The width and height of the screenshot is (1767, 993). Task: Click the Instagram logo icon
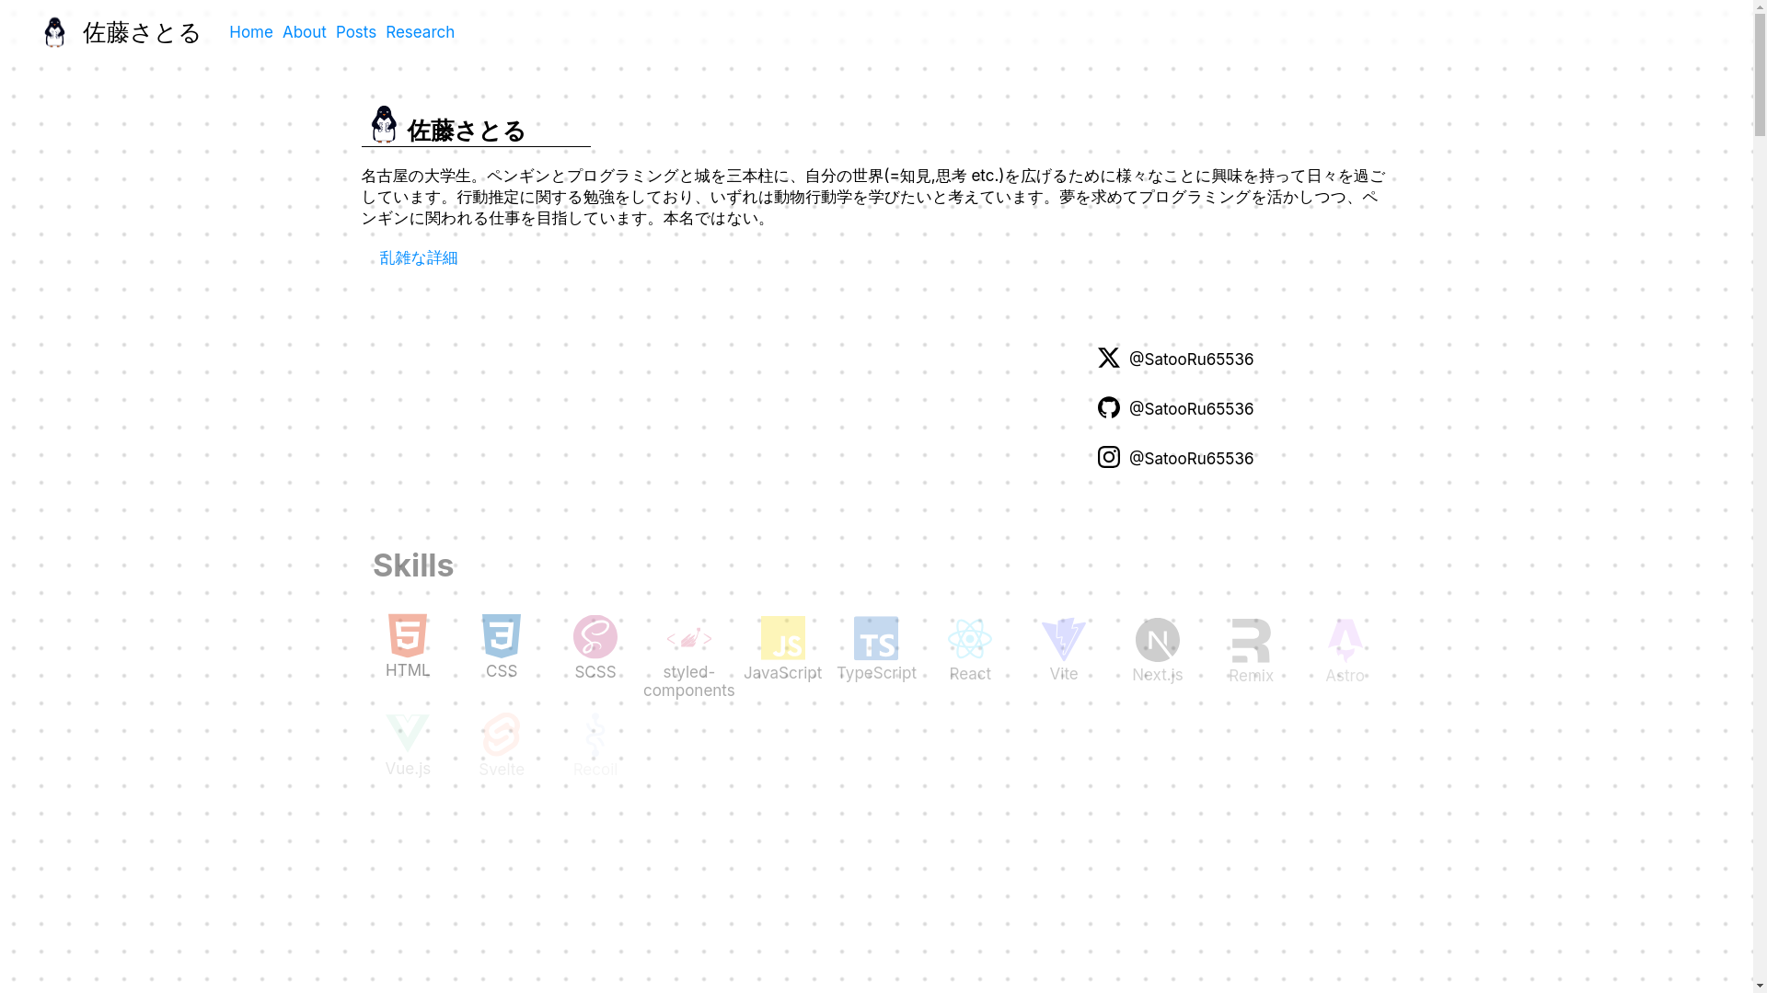(x=1109, y=457)
